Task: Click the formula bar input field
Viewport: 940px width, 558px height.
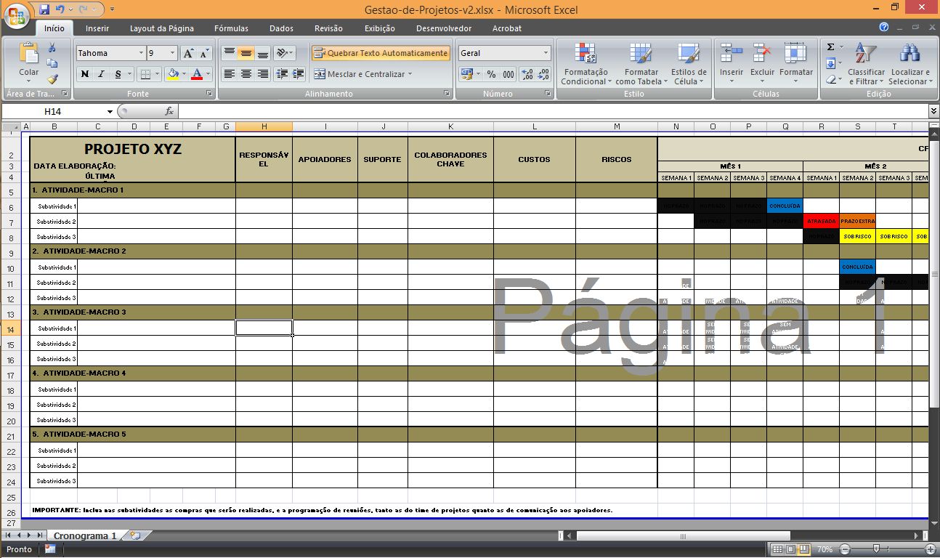Action: (x=552, y=112)
